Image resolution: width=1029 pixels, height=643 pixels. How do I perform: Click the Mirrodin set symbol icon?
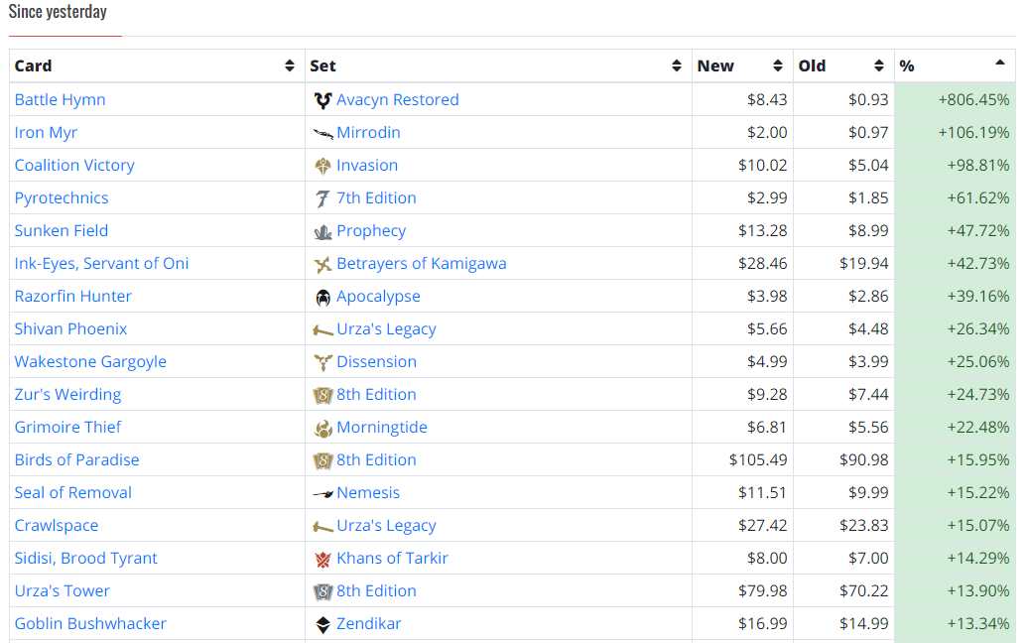click(322, 134)
